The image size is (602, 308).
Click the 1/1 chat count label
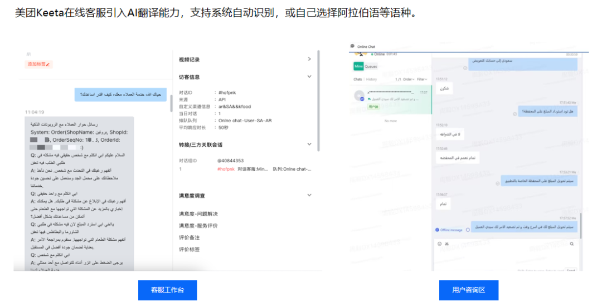398,80
